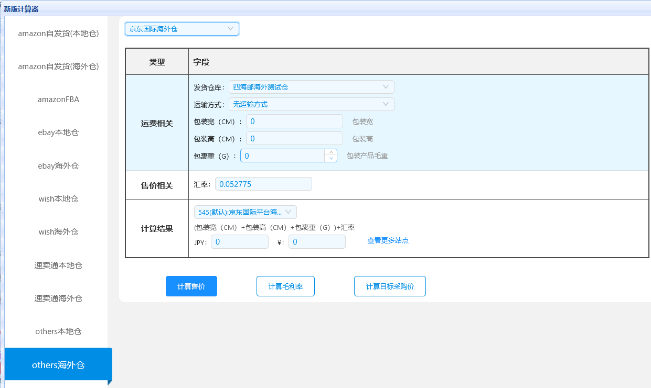Decrease 包裹重 with the down arrow

331,159
